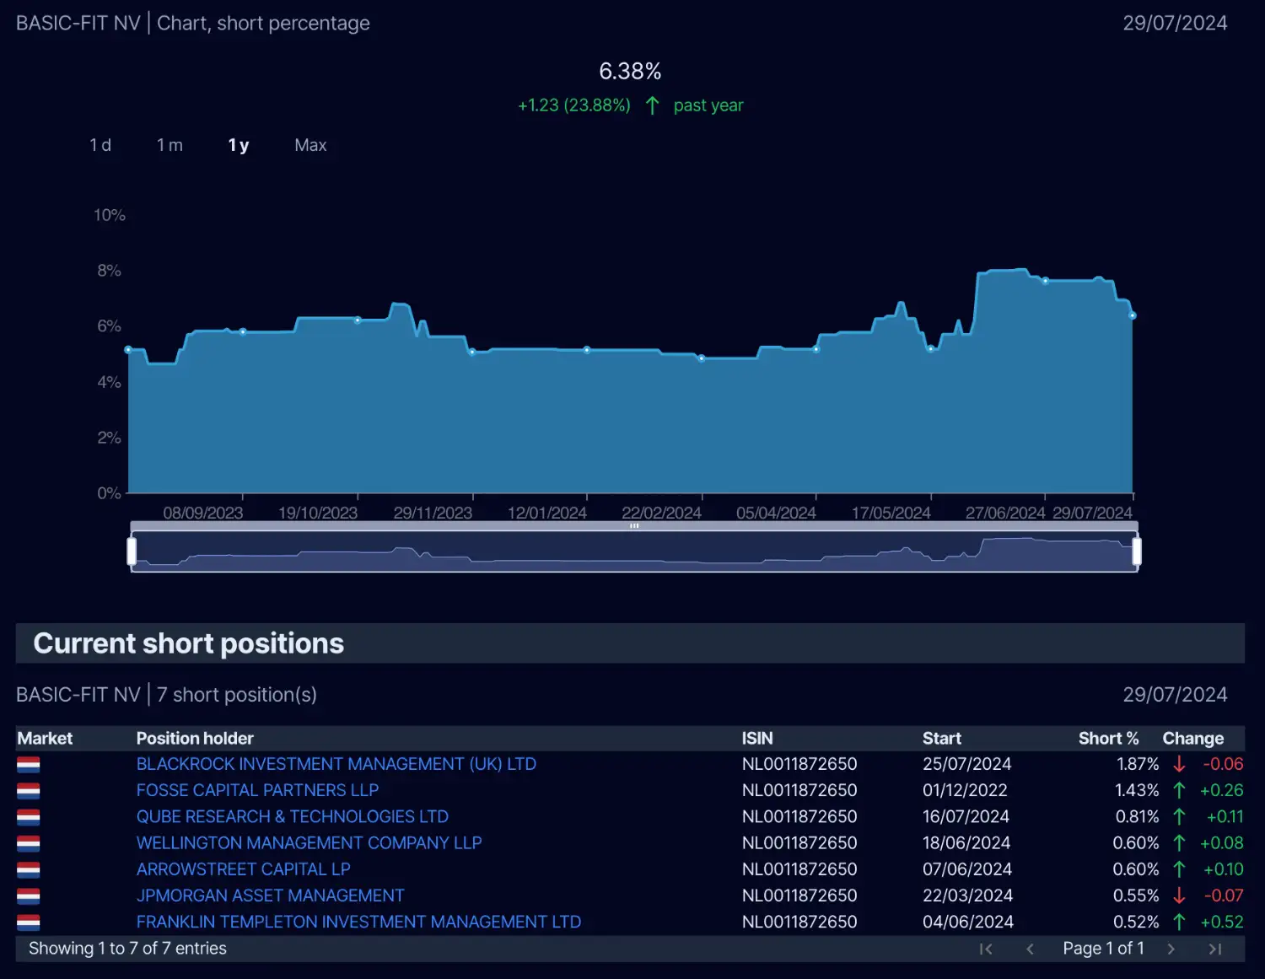
Task: Sort table by Short % column
Action: tap(1109, 739)
